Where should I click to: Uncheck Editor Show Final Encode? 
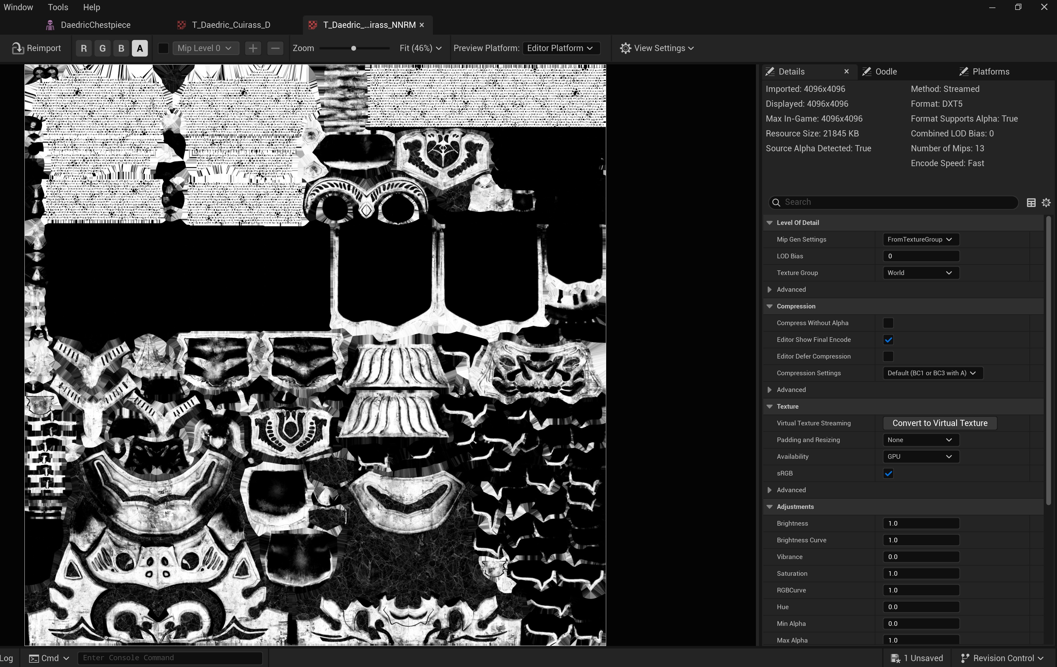coord(888,340)
